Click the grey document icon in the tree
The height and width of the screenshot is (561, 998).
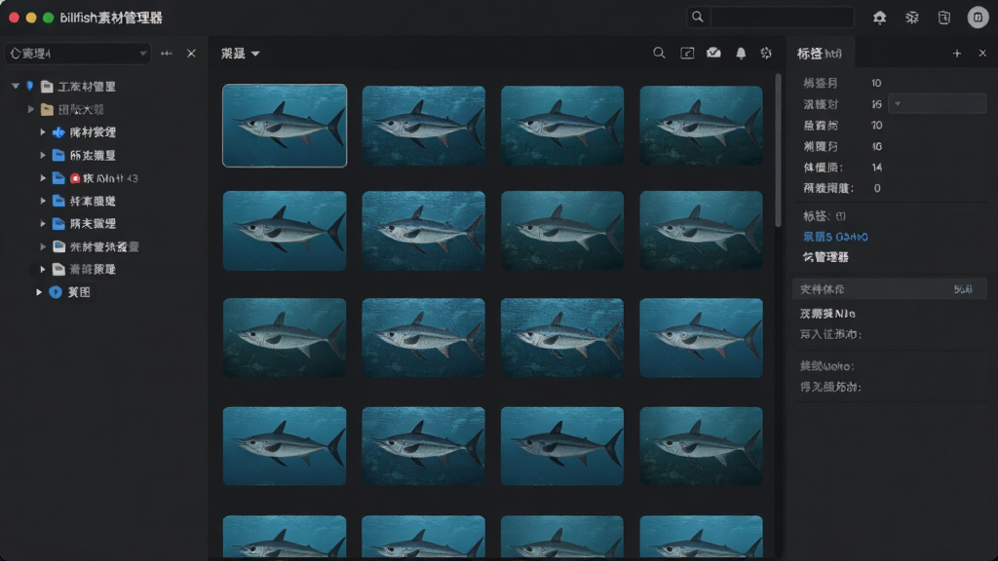point(58,269)
